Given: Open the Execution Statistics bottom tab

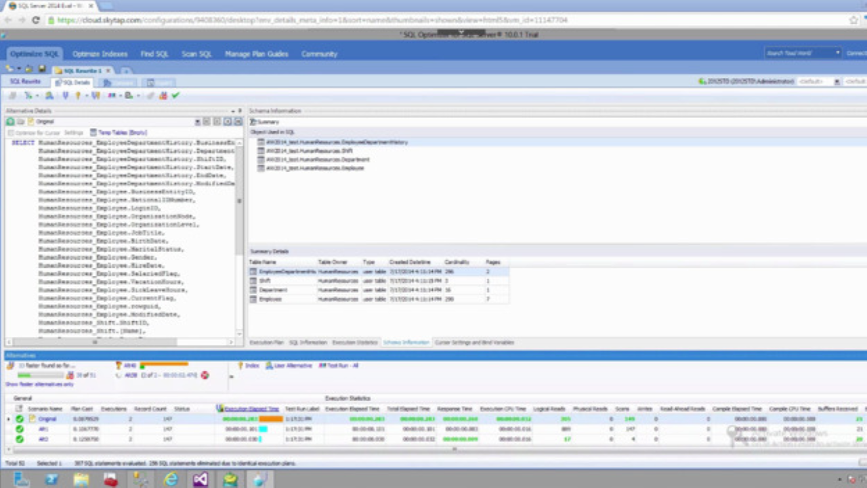Looking at the screenshot, I should pyautogui.click(x=355, y=343).
